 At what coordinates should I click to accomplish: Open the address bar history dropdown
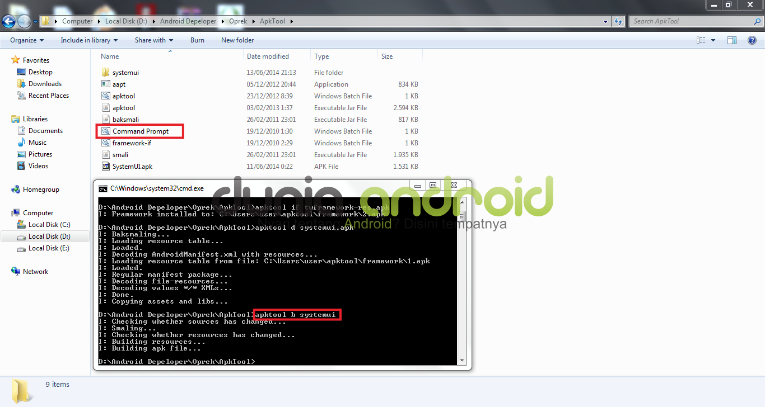tap(605, 21)
